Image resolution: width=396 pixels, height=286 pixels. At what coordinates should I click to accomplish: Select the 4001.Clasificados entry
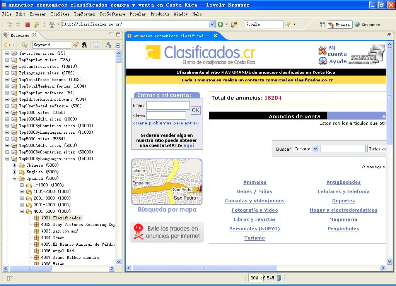pyautogui.click(x=61, y=218)
